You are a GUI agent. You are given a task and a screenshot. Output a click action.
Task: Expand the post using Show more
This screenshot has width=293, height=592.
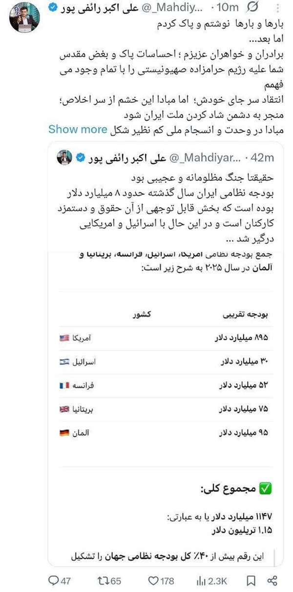tap(78, 129)
